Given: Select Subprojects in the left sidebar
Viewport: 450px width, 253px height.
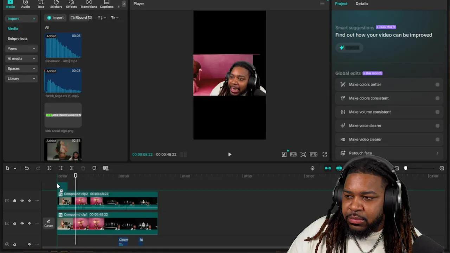Looking at the screenshot, I should [18, 39].
